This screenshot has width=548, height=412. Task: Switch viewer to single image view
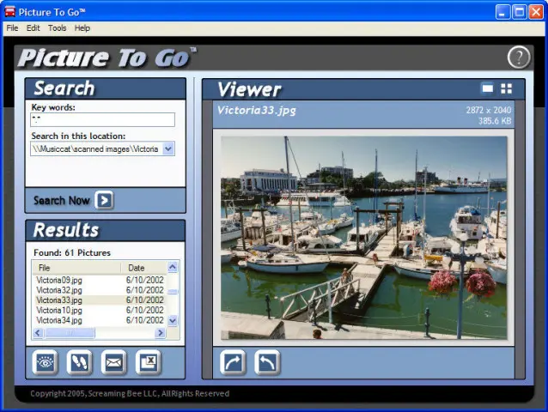487,88
